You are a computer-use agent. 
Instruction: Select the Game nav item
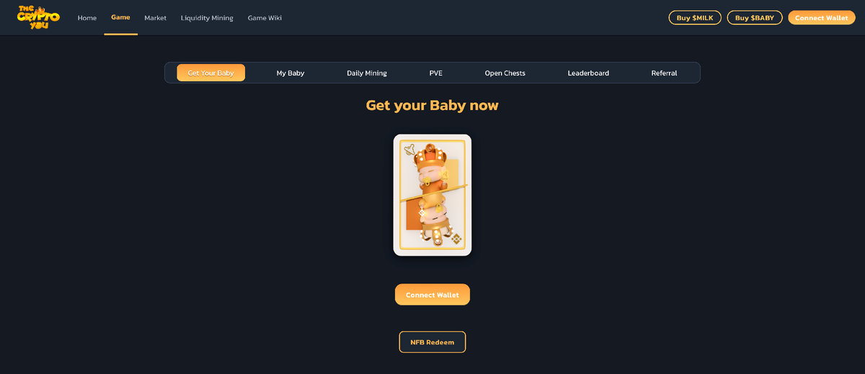coord(120,17)
